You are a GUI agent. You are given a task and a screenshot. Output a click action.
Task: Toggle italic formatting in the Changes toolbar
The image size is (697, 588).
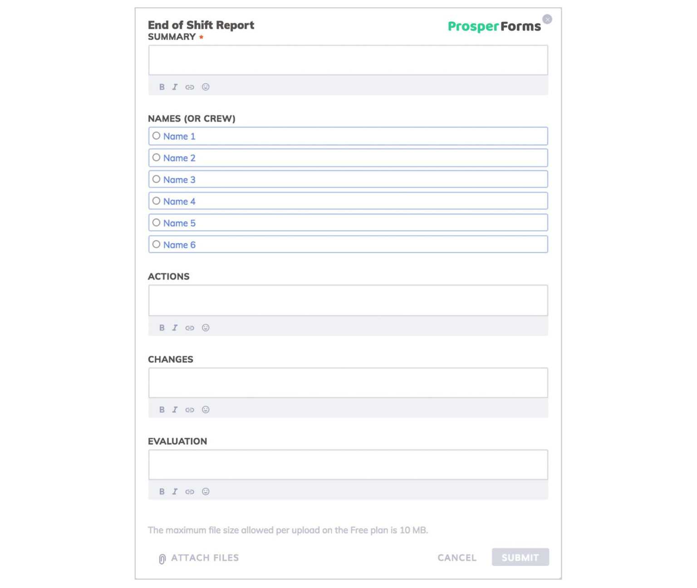click(x=175, y=410)
